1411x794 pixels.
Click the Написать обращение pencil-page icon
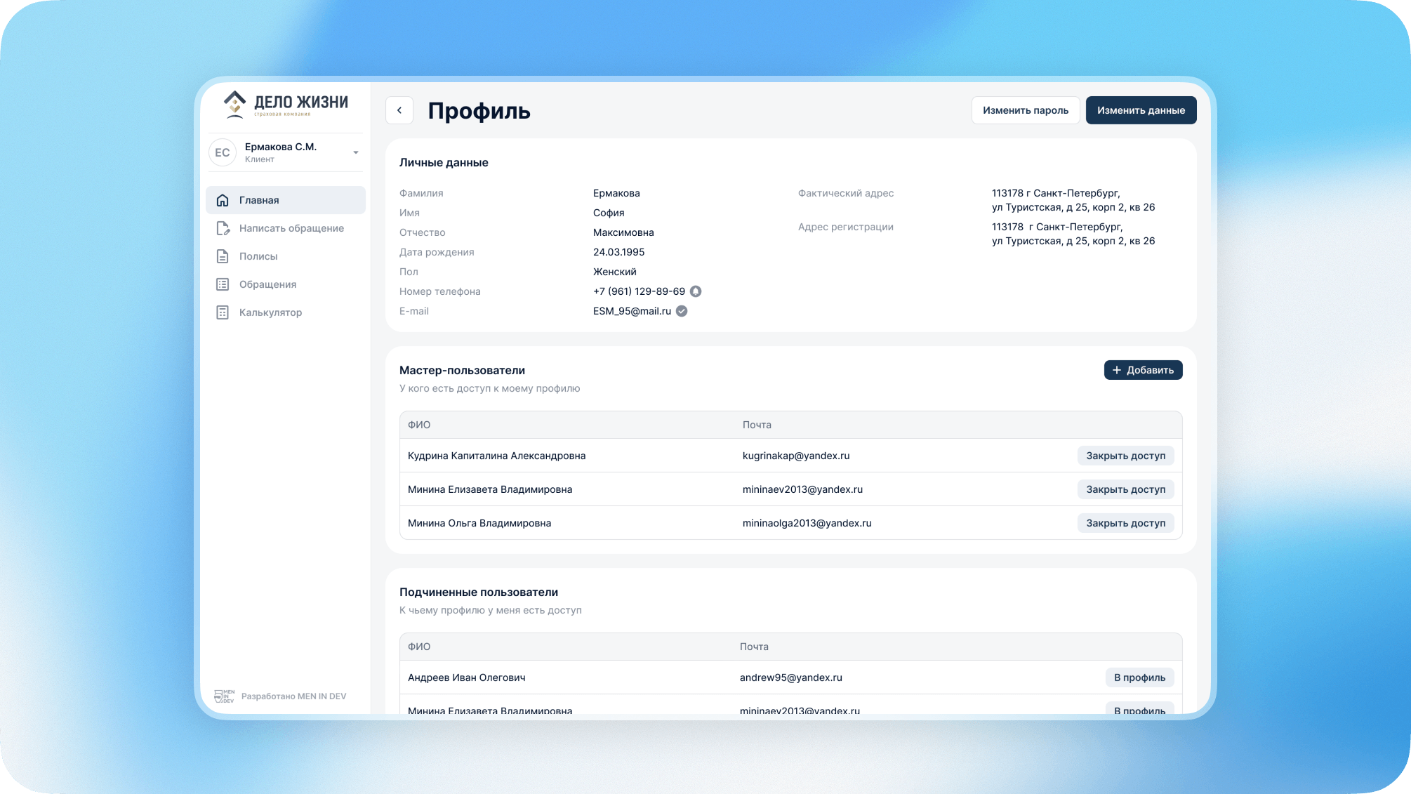point(223,228)
